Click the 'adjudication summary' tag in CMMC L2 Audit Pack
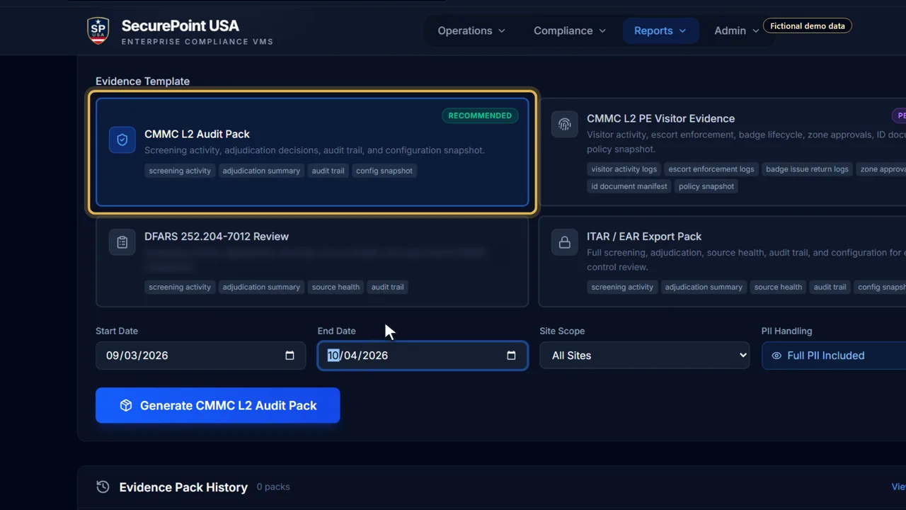Image resolution: width=906 pixels, height=510 pixels. (261, 171)
